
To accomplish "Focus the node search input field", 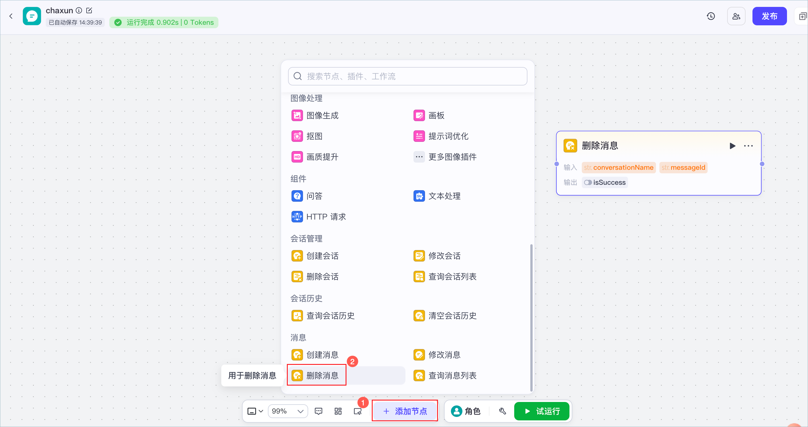I will 407,76.
